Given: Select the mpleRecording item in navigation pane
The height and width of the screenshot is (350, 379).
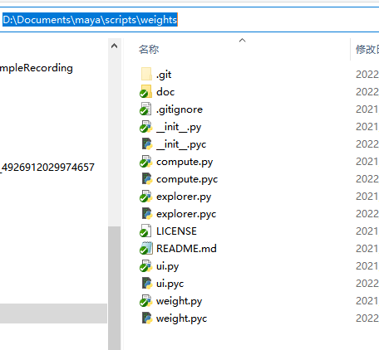Looking at the screenshot, I should coord(37,68).
